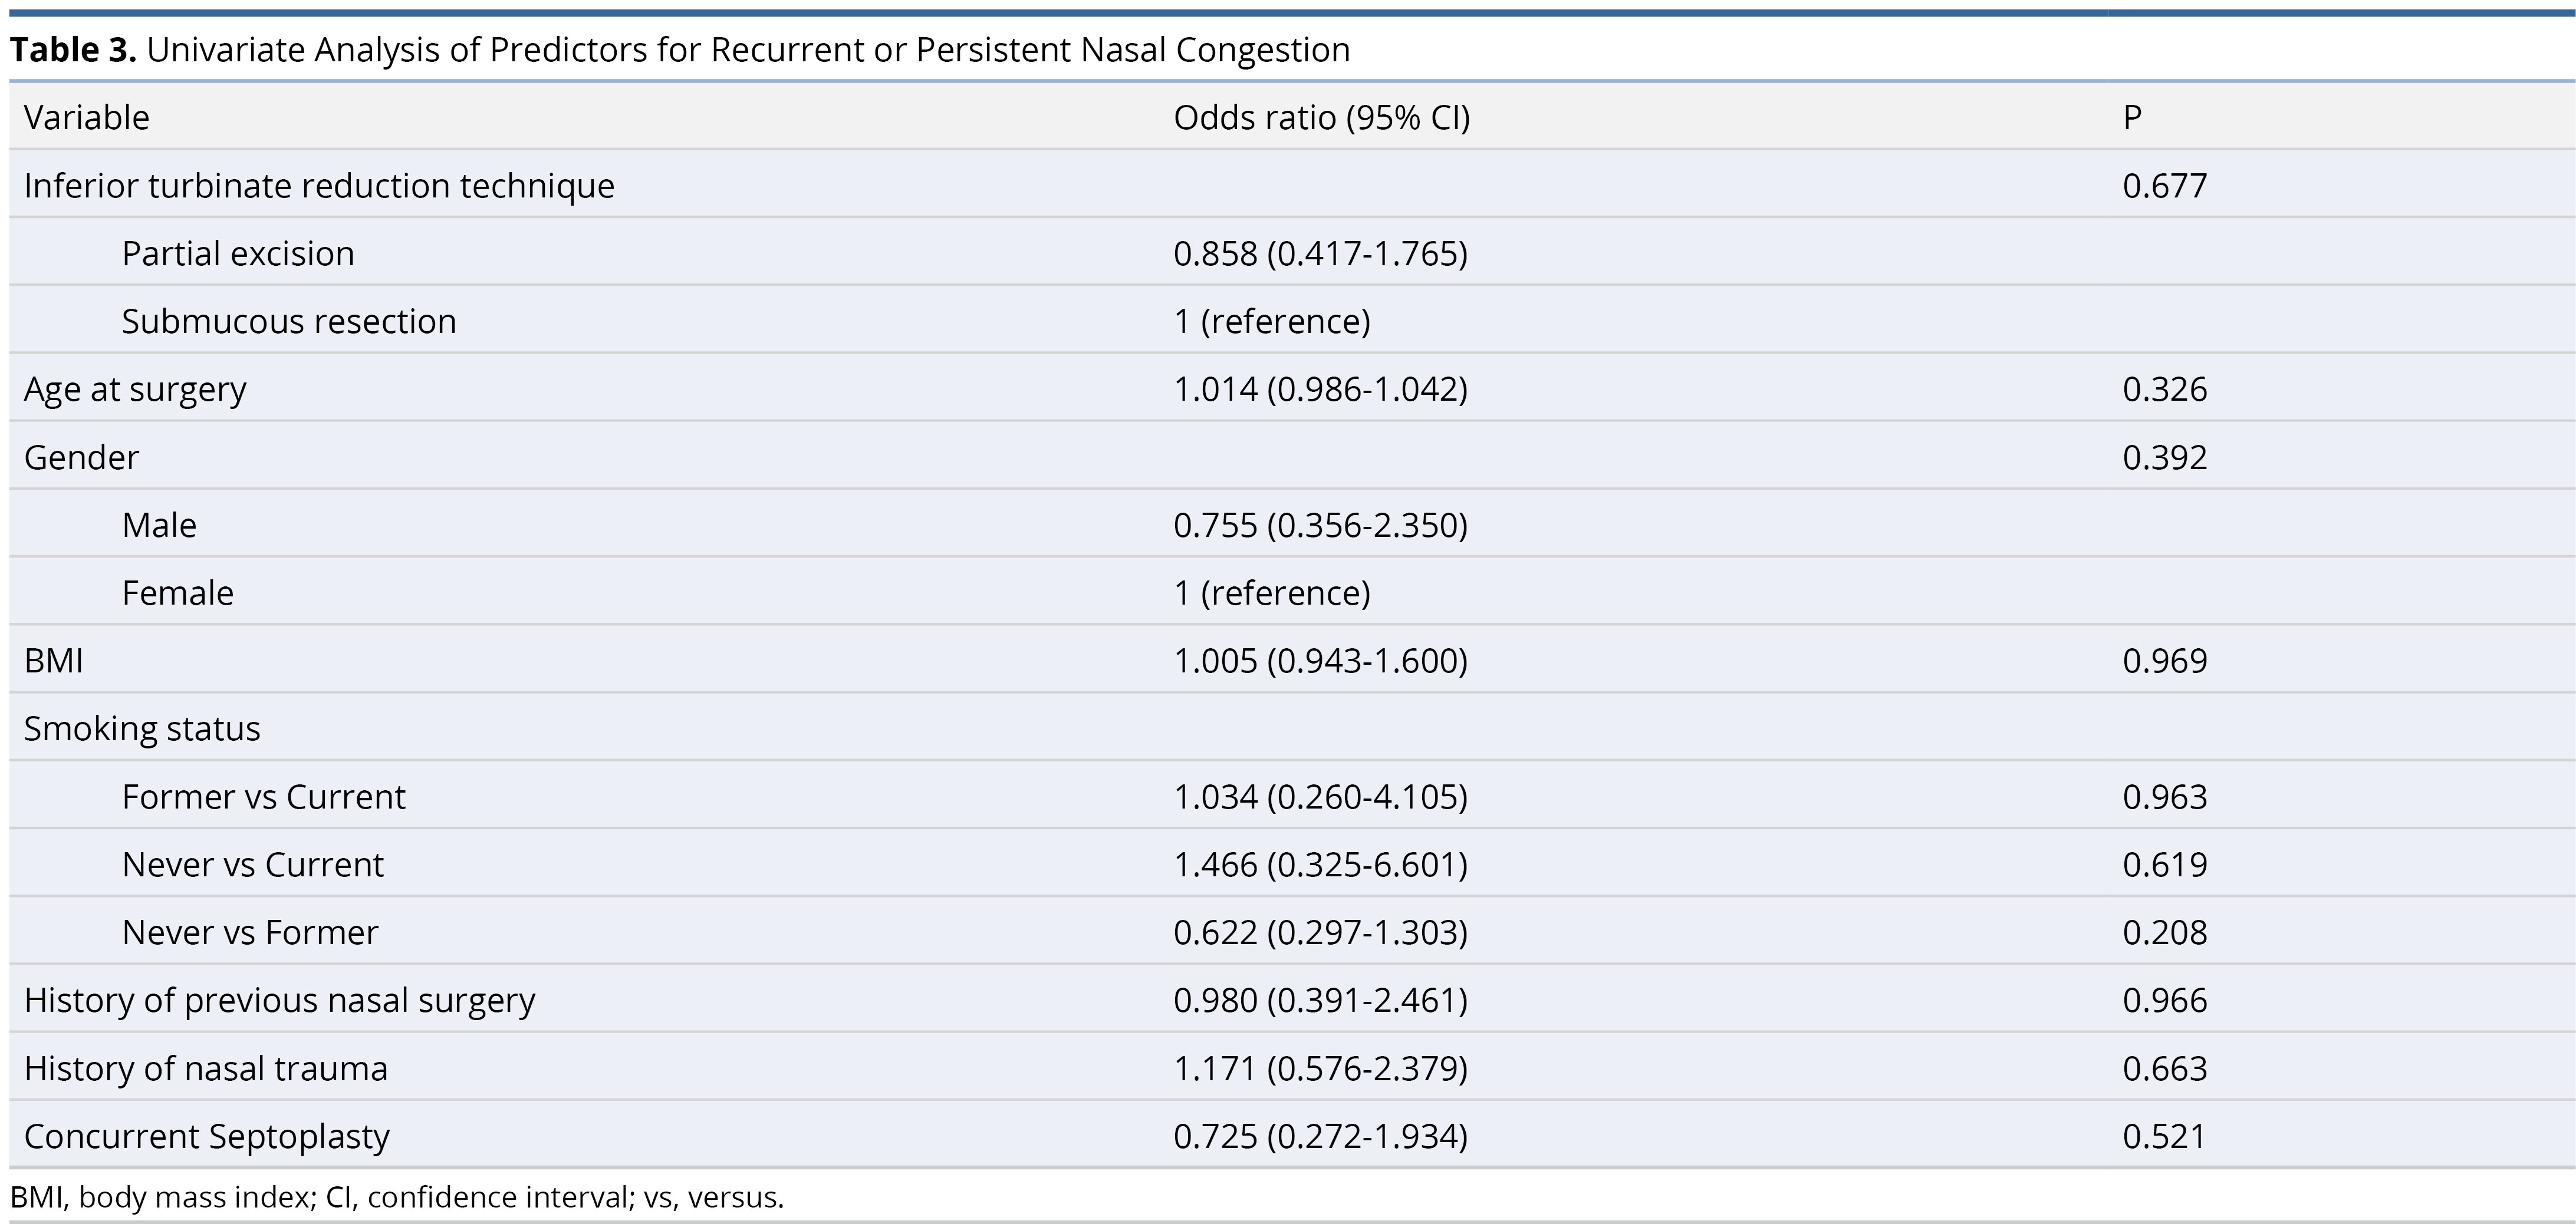This screenshot has width=2576, height=1224.
Task: Click the "Female" row label
Action: [x=178, y=593]
